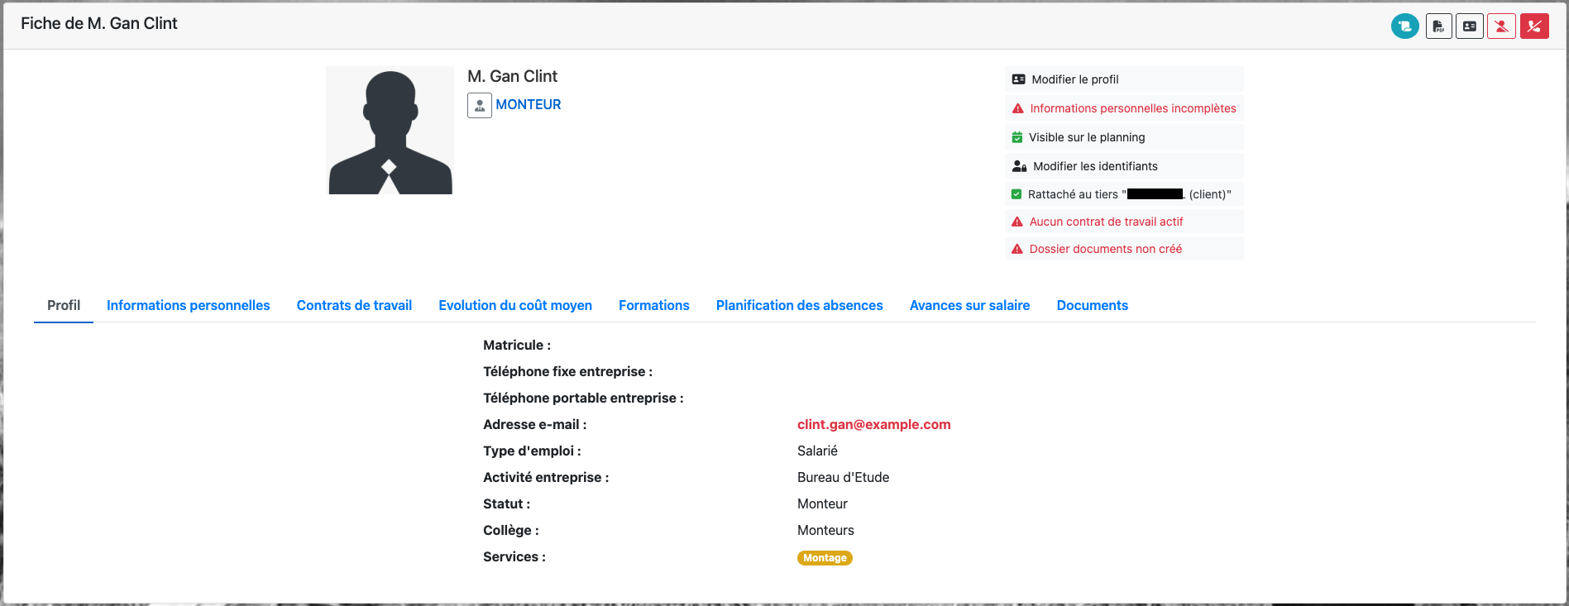Switch to Contrats de travail tab
This screenshot has height=606, width=1569.
pos(354,305)
